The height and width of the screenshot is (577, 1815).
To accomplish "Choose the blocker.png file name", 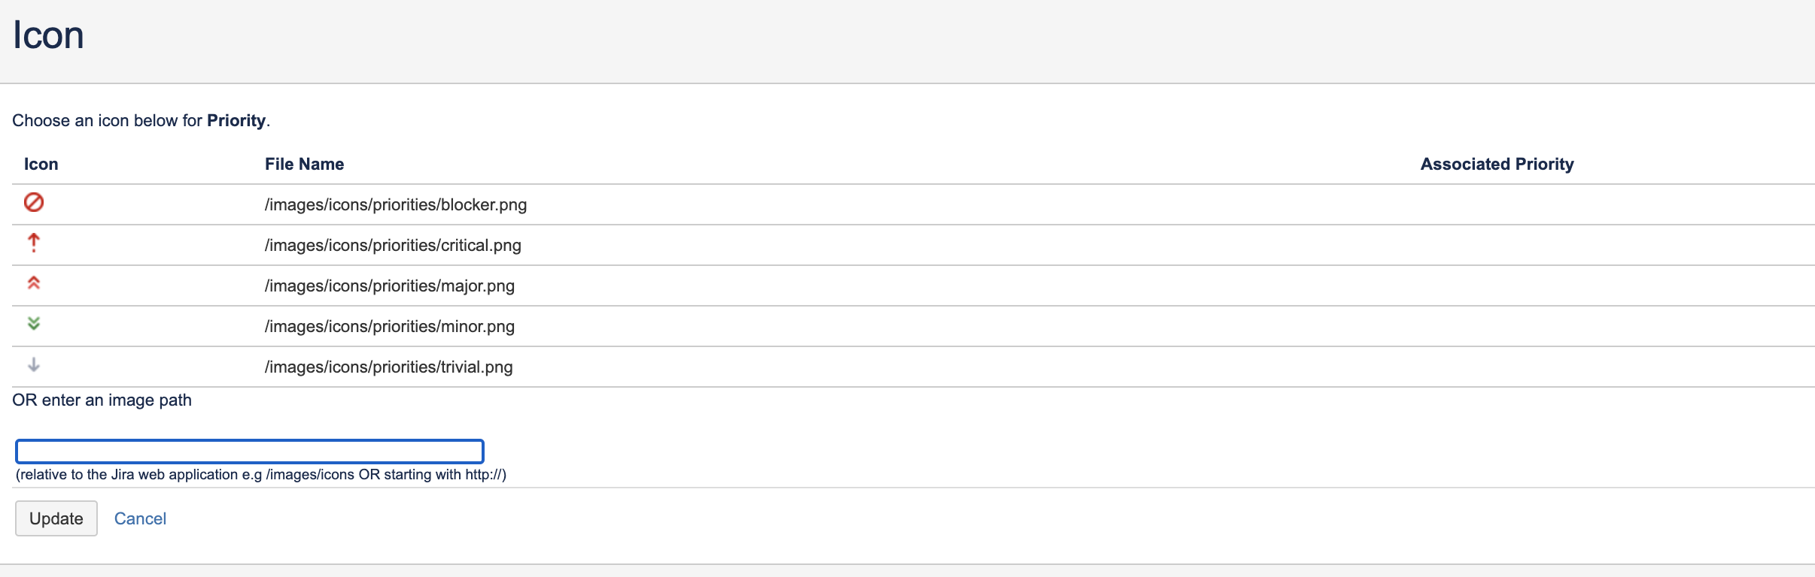I will [x=395, y=204].
